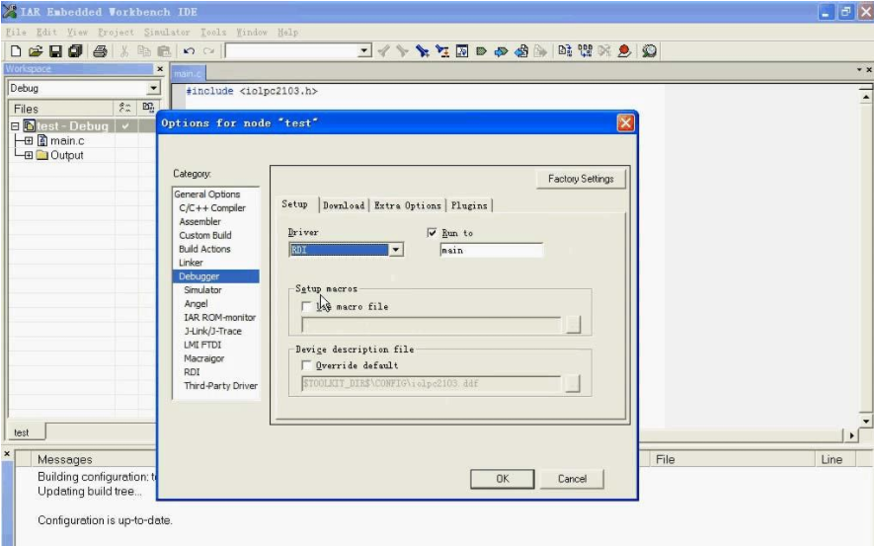
Task: Click the Find Previous toolbar icon
Action: (x=383, y=51)
